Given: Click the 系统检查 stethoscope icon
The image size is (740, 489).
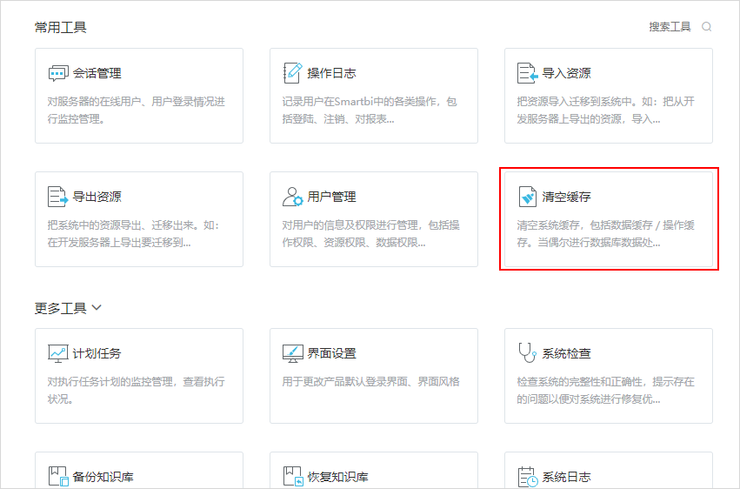Looking at the screenshot, I should coord(527,352).
